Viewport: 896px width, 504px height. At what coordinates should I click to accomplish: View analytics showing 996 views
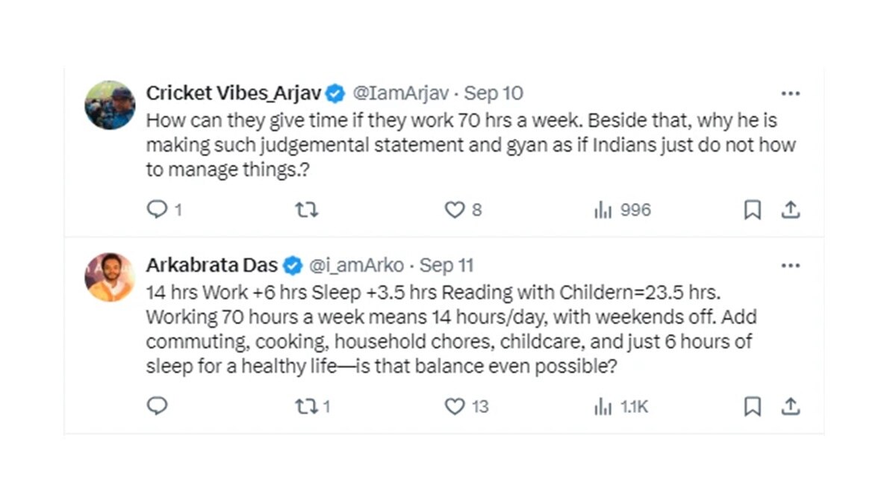(603, 211)
